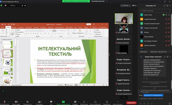Click the Пригласить button
This screenshot has width=172, height=105.
143,51
